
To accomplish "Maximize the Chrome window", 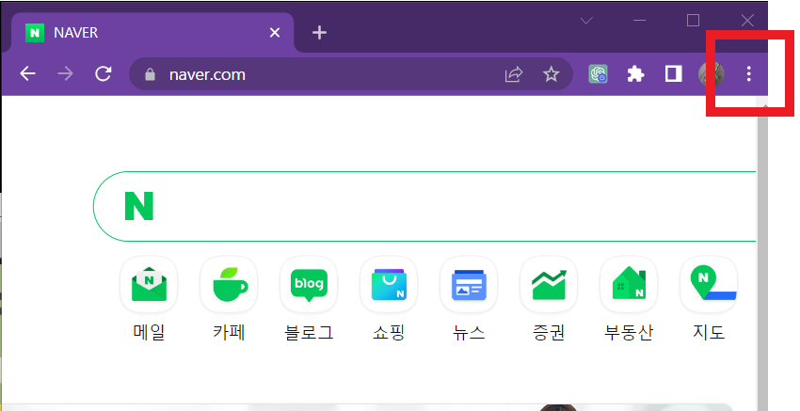I will [x=693, y=21].
